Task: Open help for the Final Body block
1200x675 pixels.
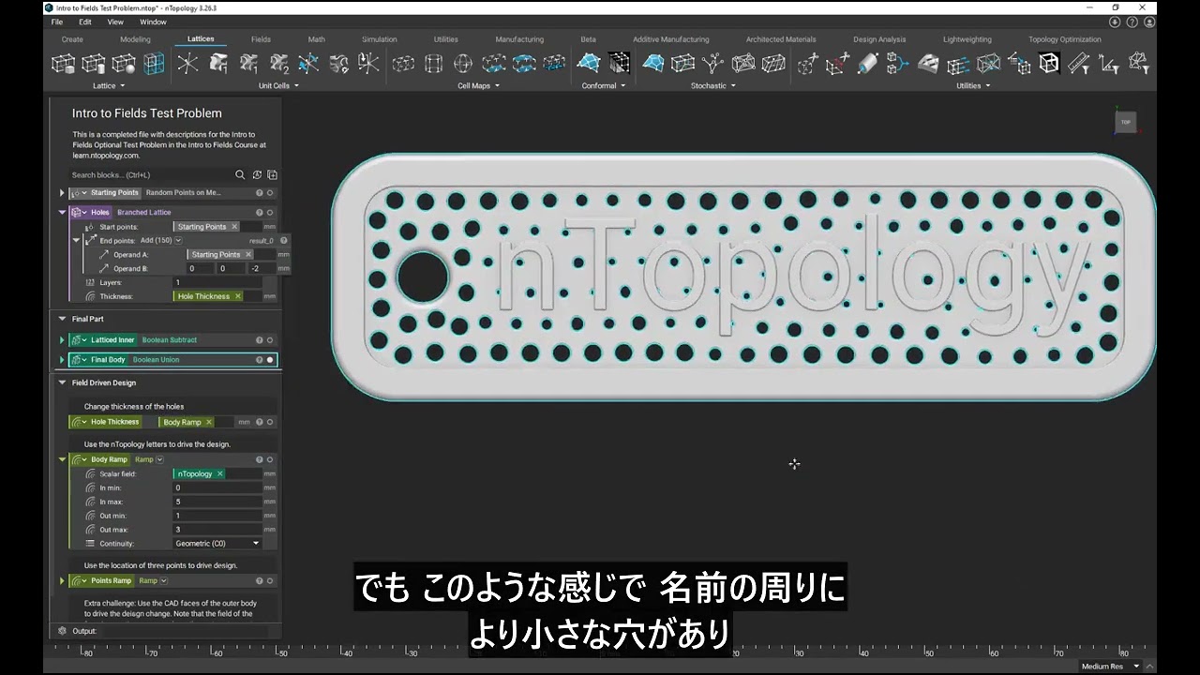Action: pos(260,360)
